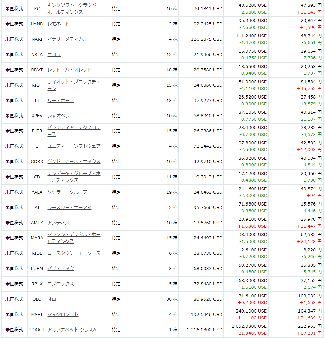Open the マラソン・デジタル・ホールディングス link

point(74,238)
